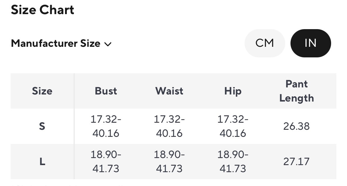Viewport: 347px width, 186px height.
Task: Click the Size column header
Action: [42, 91]
